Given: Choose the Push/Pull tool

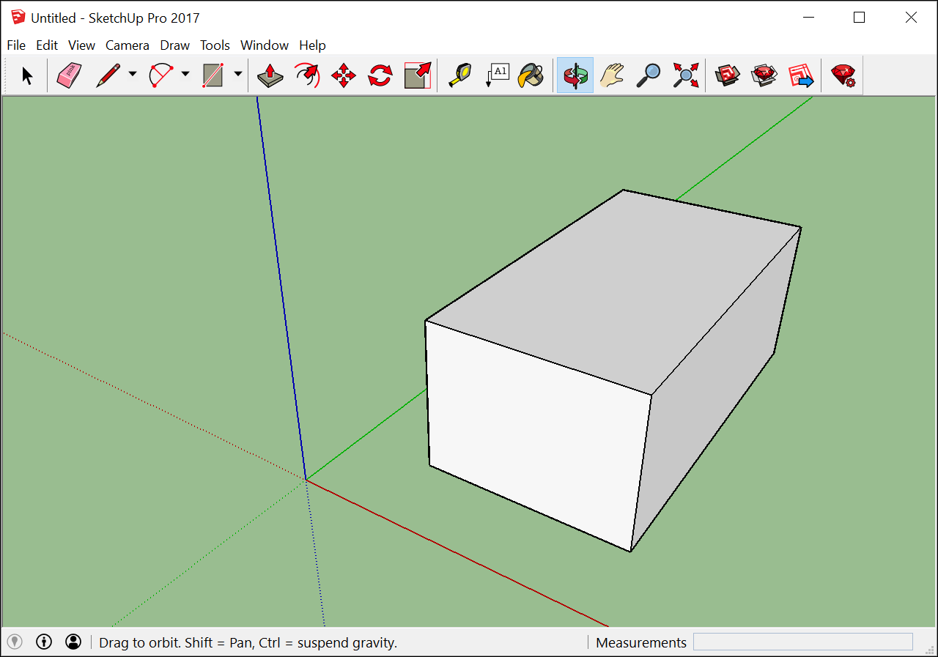Looking at the screenshot, I should [270, 75].
